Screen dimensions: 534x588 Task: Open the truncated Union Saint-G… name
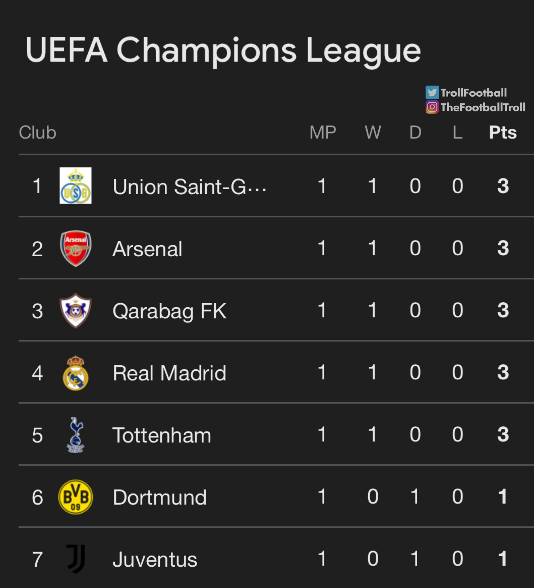tap(189, 186)
